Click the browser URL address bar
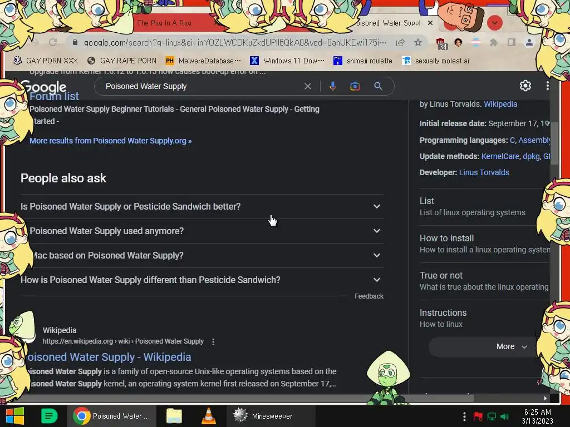 tap(235, 42)
